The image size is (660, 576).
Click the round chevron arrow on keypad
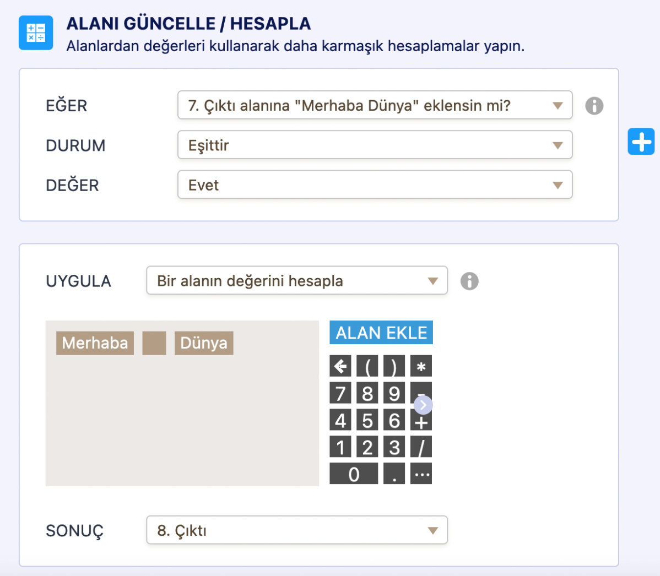[423, 406]
